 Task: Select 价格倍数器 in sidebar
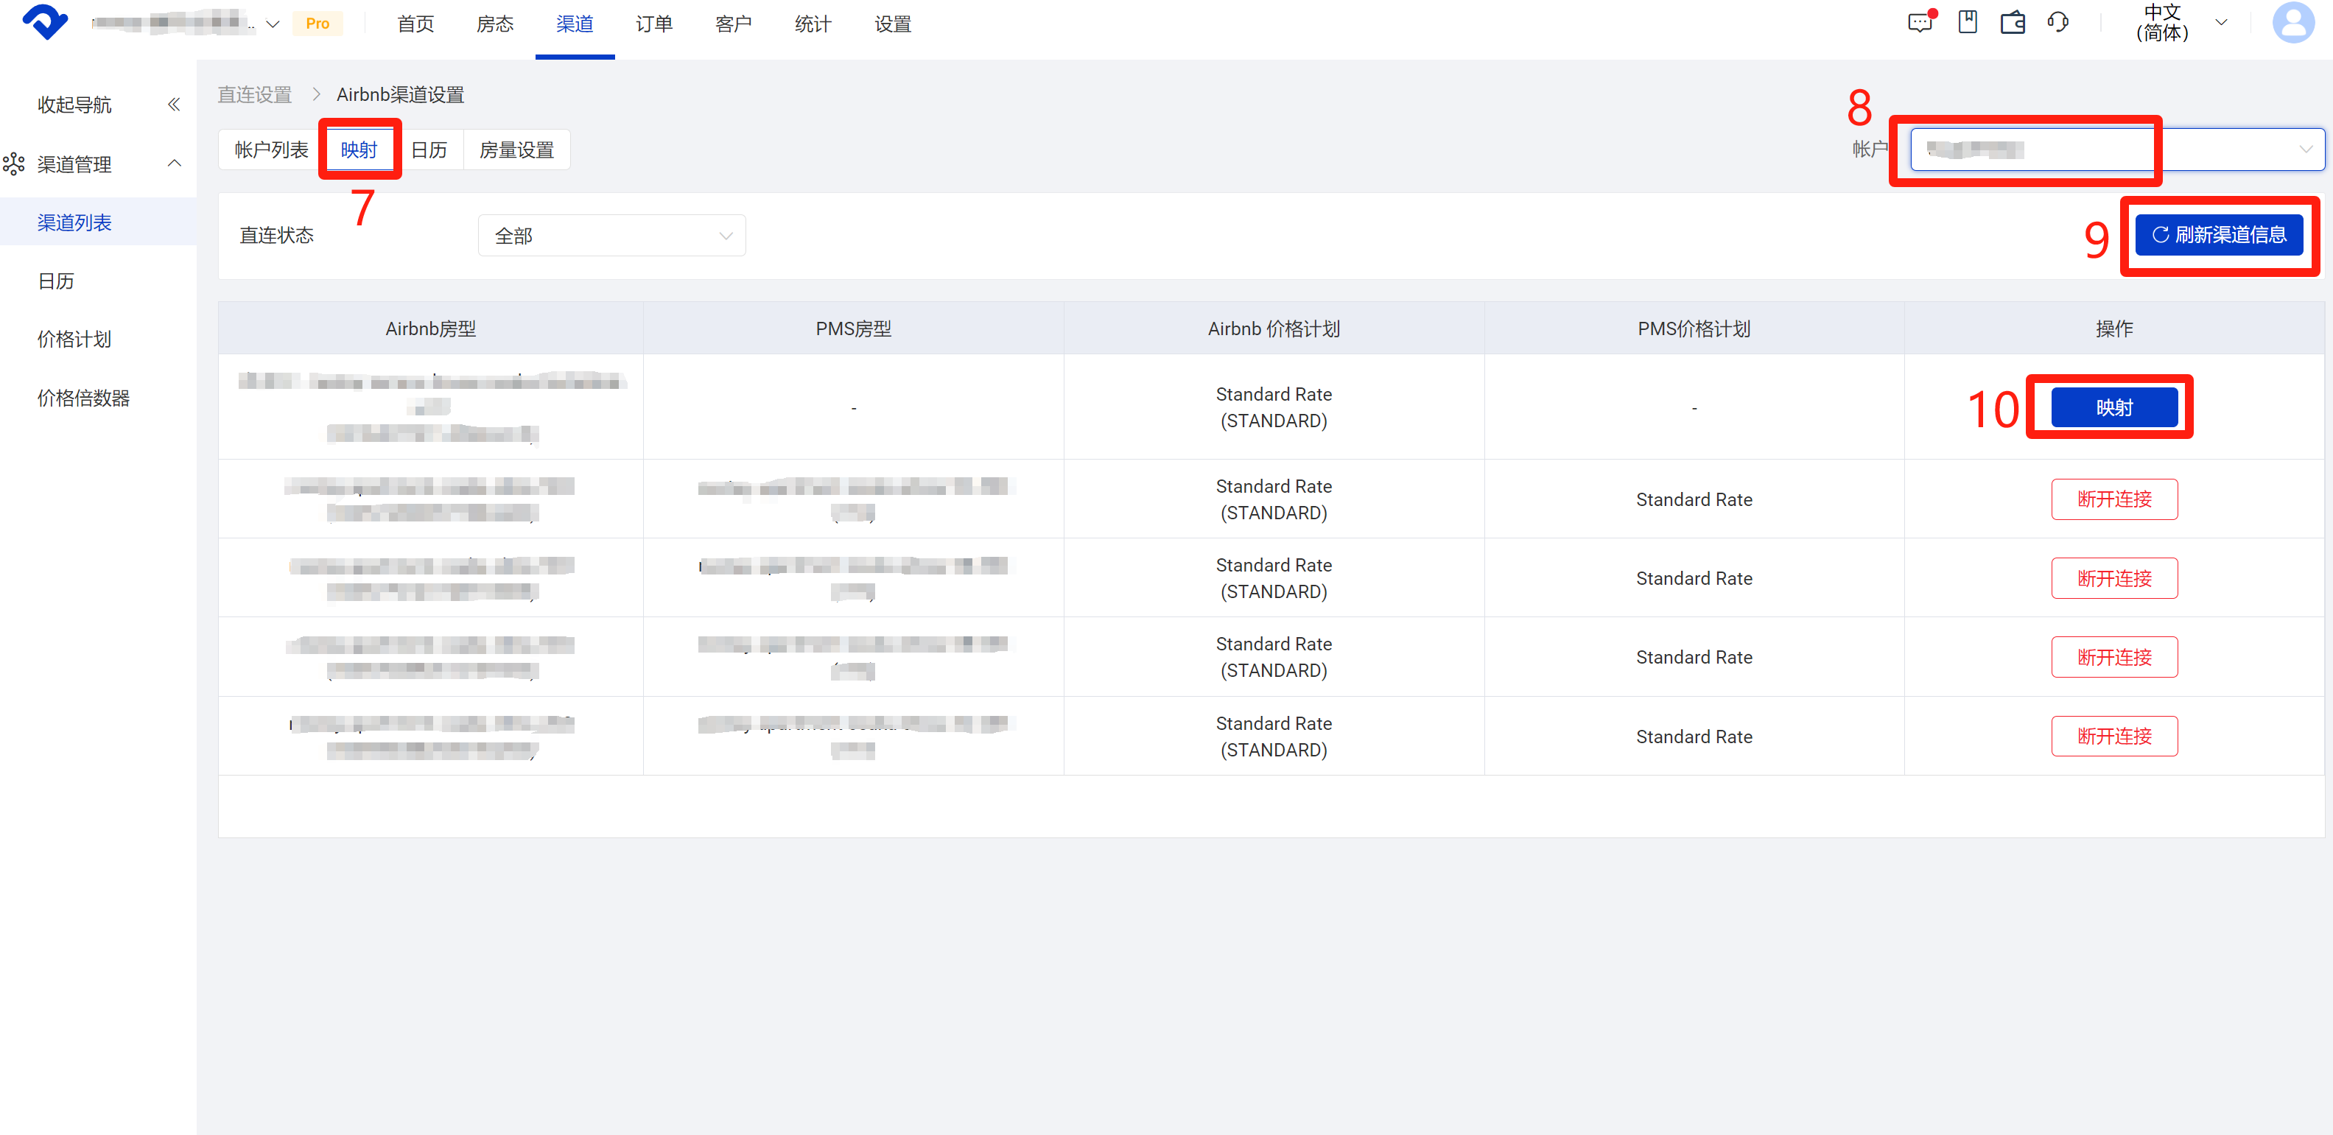click(x=83, y=398)
